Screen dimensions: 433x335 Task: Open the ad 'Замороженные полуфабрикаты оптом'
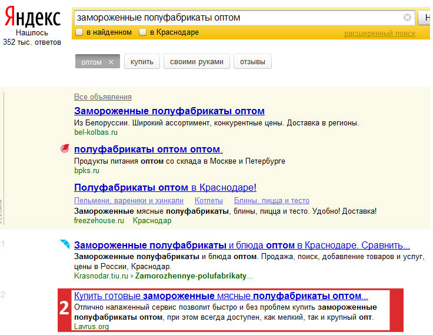[169, 111]
